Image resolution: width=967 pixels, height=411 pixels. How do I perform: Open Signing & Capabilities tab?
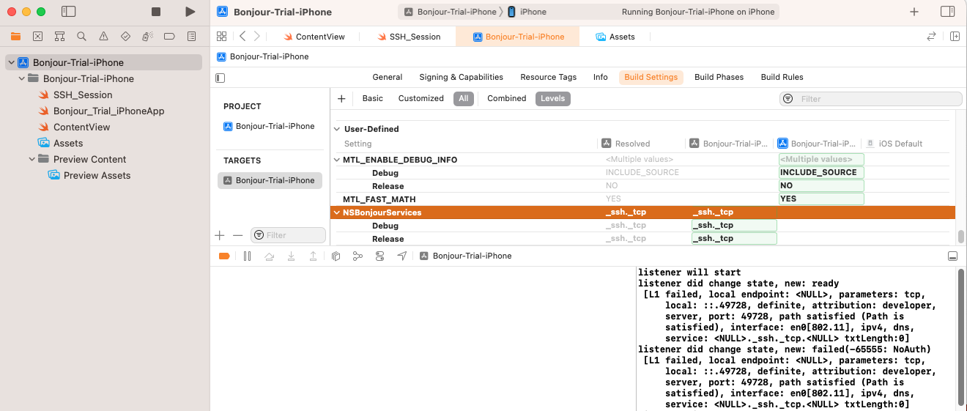[461, 77]
